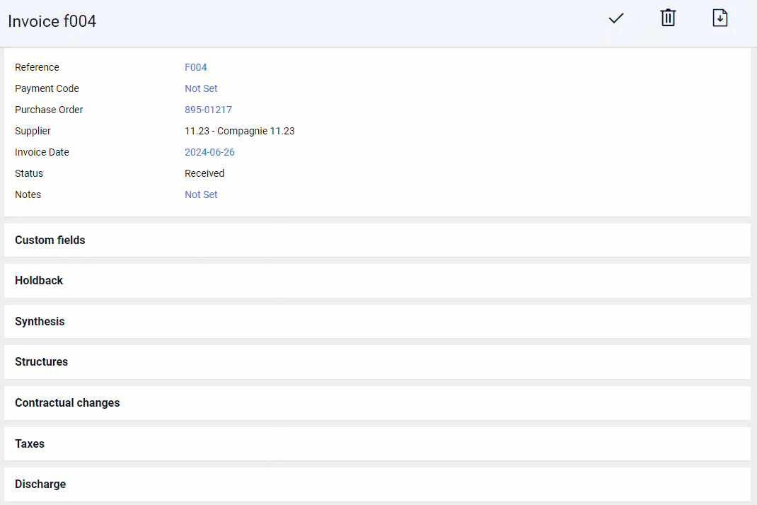Set the Payment Code value
Viewport: 757px width, 505px height.
(201, 88)
